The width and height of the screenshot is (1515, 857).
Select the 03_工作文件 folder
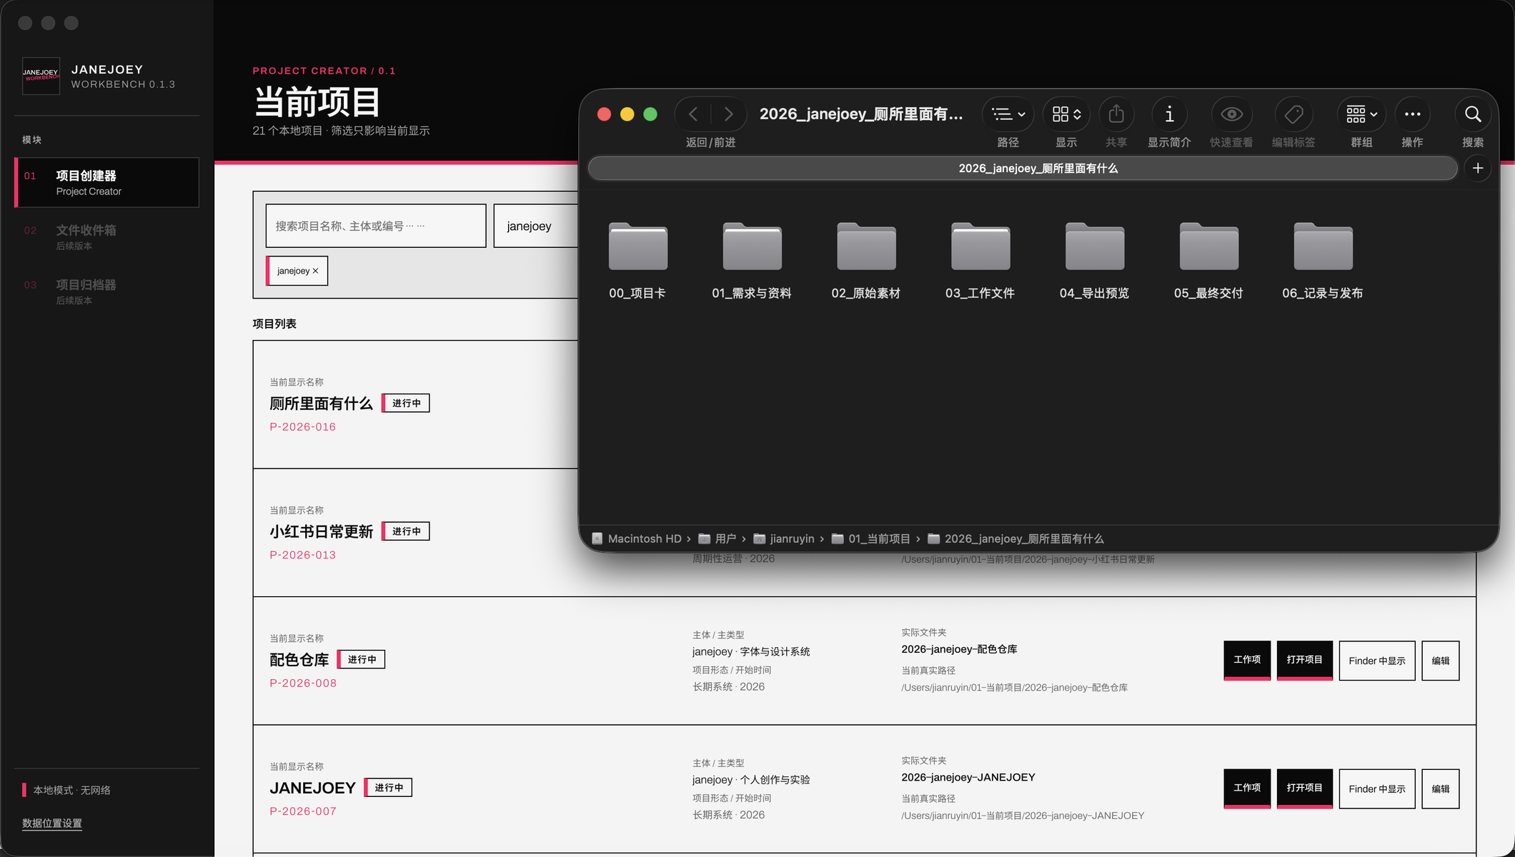tap(980, 261)
